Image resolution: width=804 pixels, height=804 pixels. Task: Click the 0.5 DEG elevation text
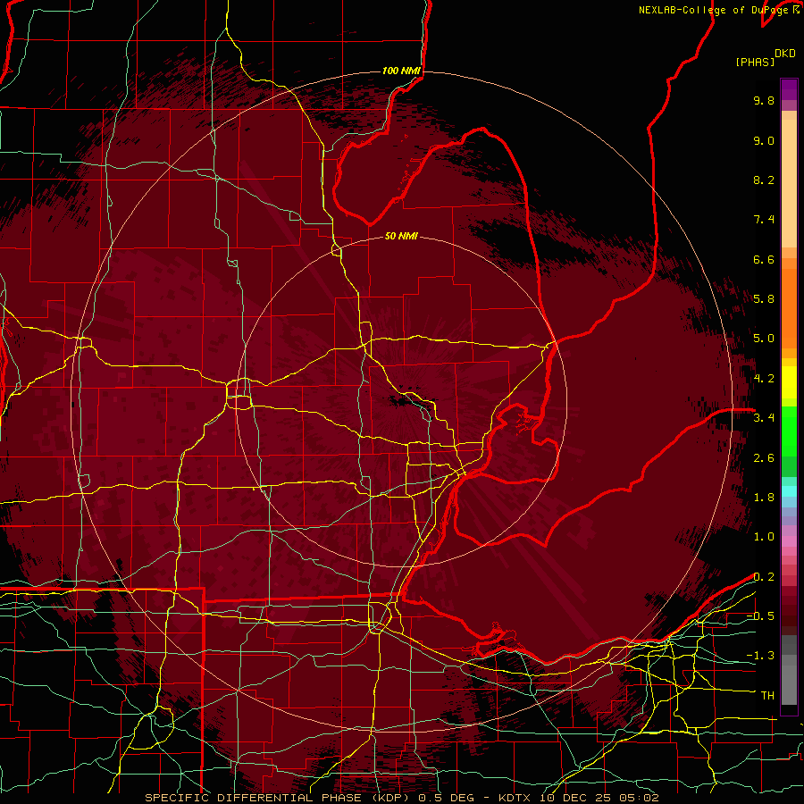(x=445, y=798)
